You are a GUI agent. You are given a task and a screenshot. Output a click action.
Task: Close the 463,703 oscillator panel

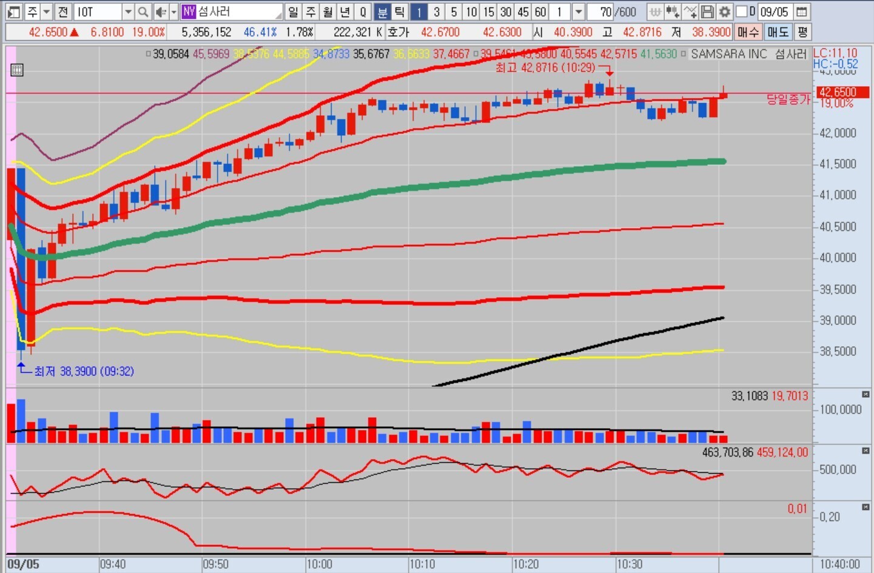point(866,451)
